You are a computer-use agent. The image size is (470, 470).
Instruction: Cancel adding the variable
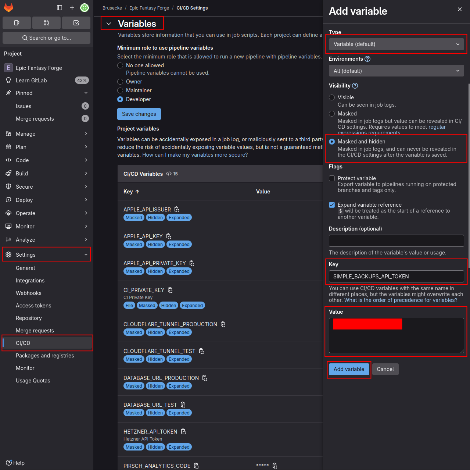tap(385, 369)
